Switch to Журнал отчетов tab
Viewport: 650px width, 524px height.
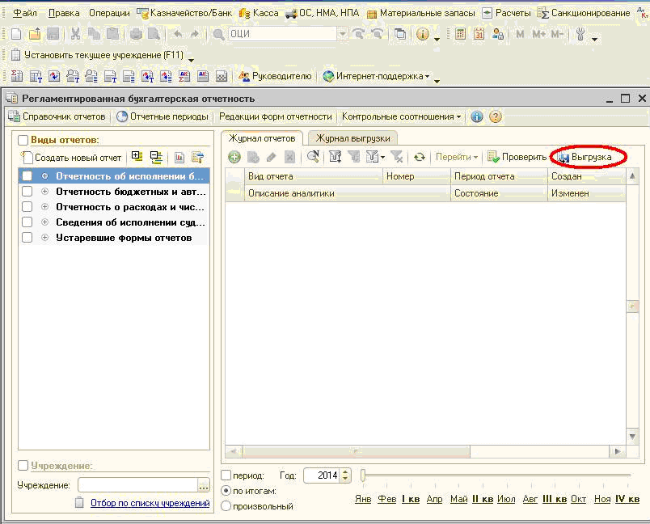(x=262, y=138)
